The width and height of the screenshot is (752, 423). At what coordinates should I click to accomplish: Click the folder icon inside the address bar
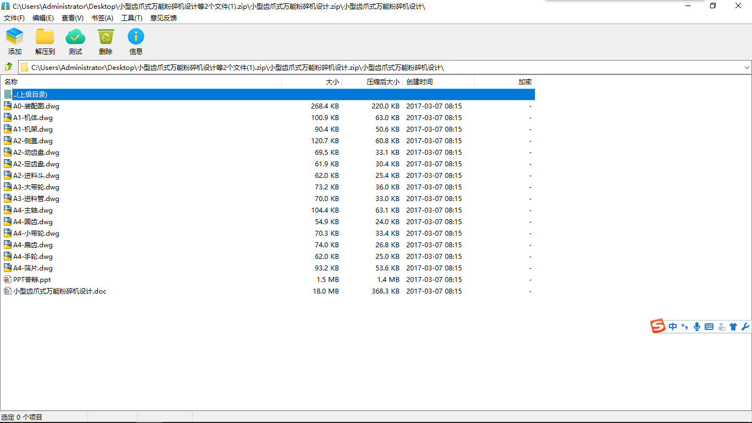click(x=24, y=68)
